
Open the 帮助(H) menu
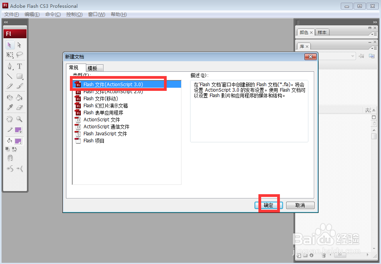pos(119,14)
